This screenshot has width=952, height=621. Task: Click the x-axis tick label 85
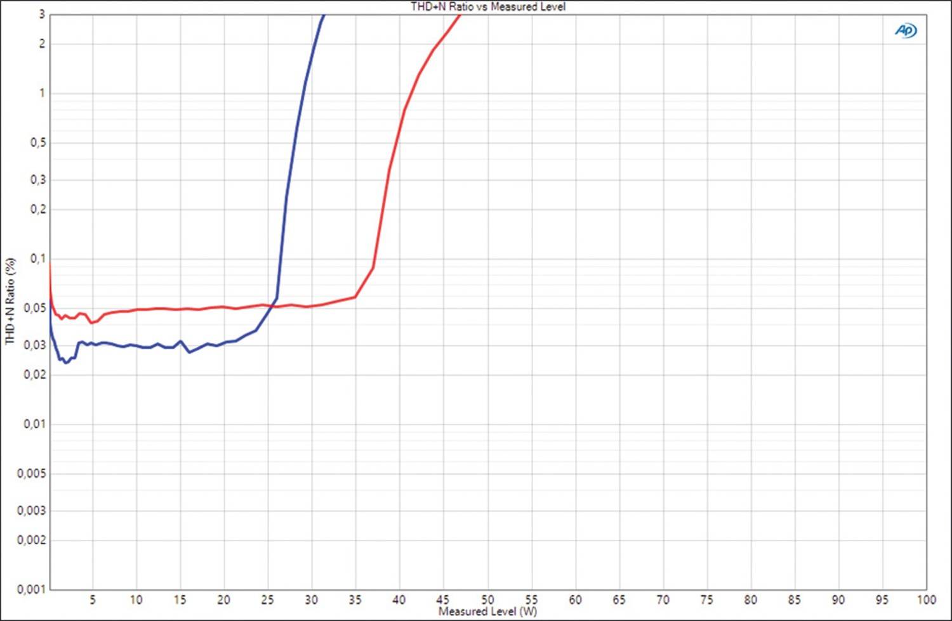click(x=794, y=599)
